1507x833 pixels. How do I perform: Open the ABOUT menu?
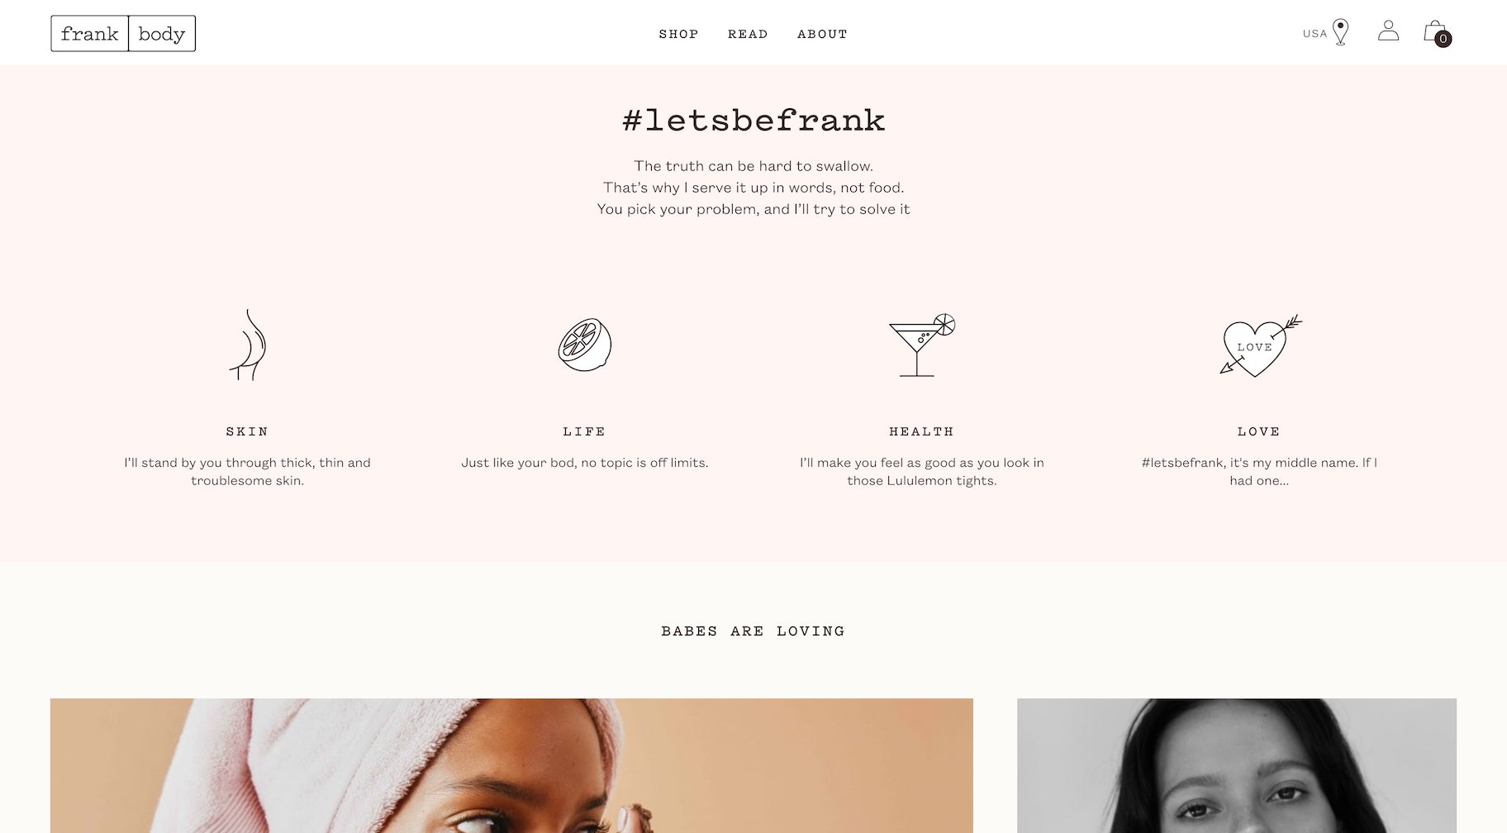(822, 34)
